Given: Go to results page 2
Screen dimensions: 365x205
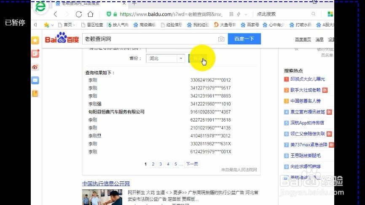Looking at the screenshot, I should [x=153, y=164].
